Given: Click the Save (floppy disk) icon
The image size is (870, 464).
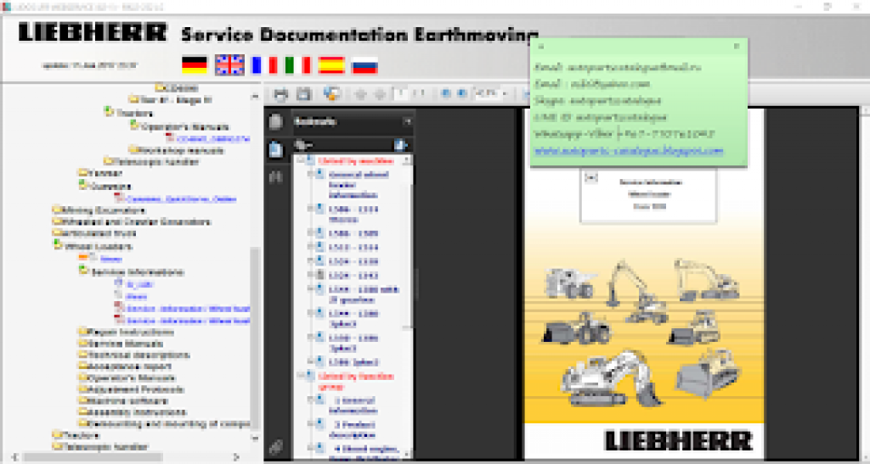Looking at the screenshot, I should point(303,94).
